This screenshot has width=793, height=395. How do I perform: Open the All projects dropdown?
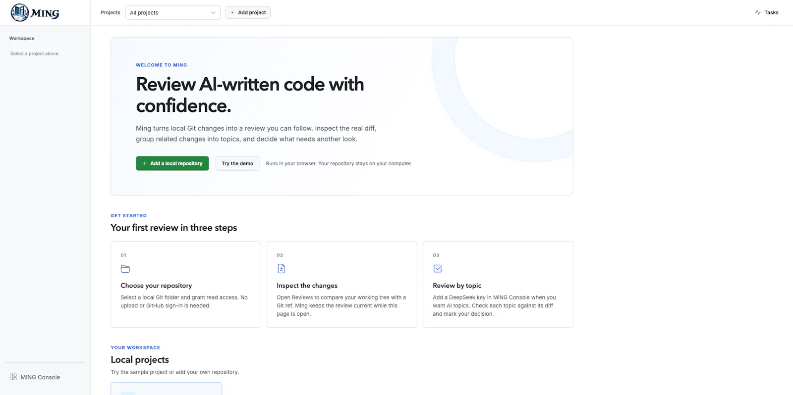point(173,13)
